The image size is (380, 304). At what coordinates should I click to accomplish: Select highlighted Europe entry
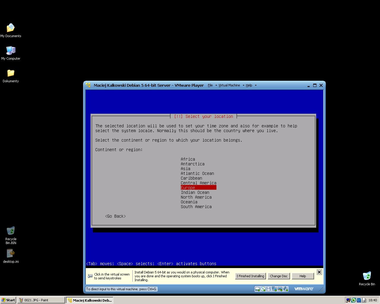click(x=199, y=188)
